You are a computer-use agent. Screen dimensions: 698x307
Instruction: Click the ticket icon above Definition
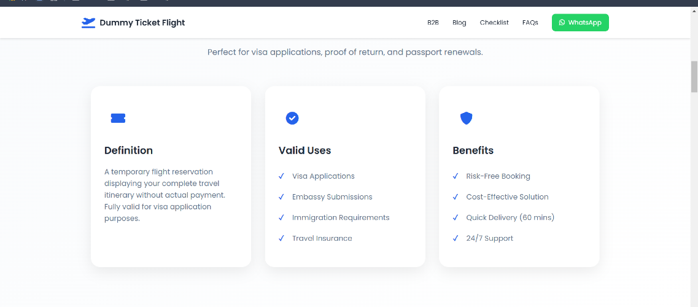point(118,119)
